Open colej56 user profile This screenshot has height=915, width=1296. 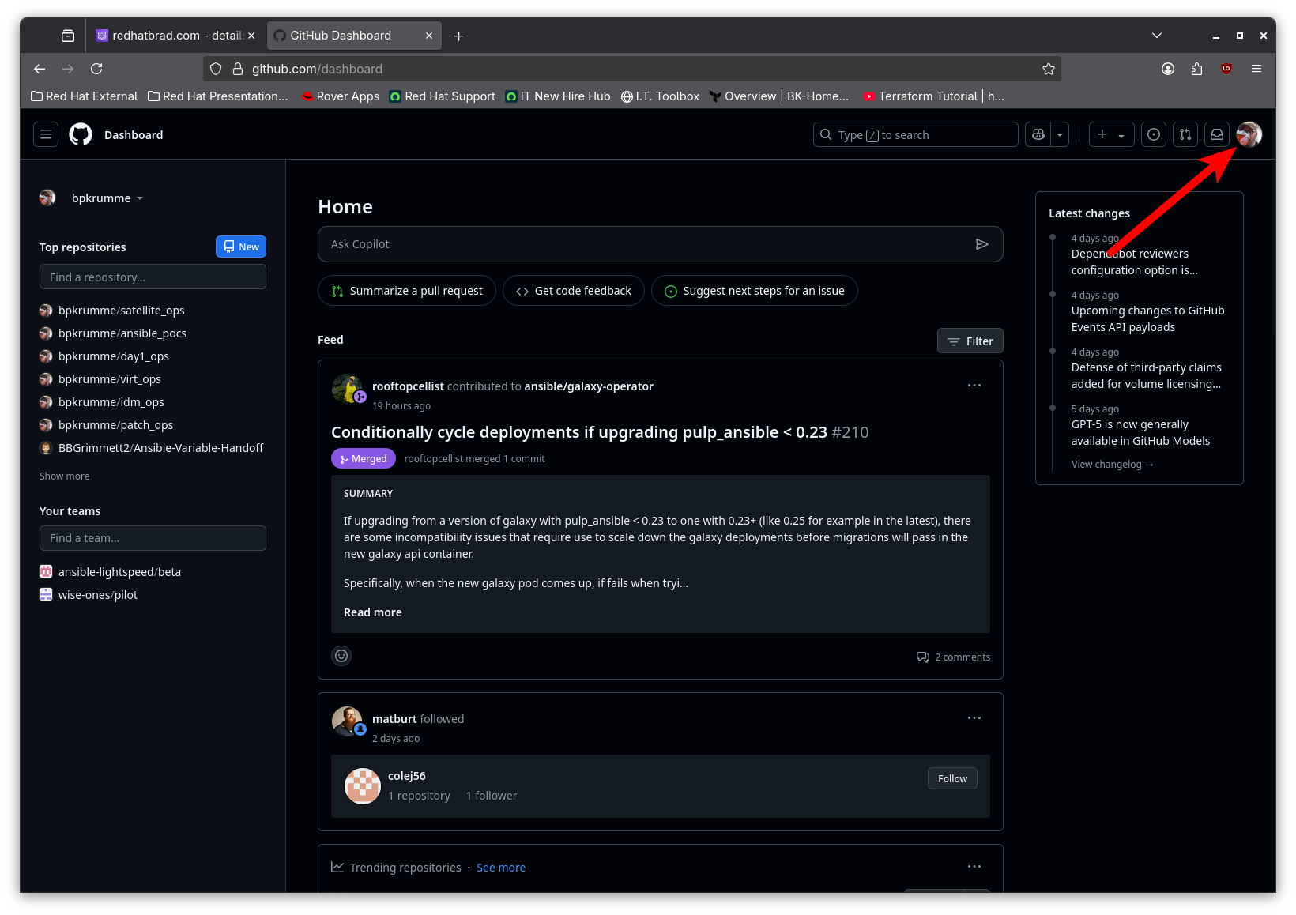point(407,776)
